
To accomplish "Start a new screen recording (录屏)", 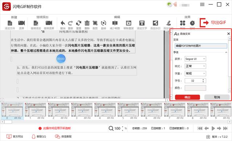I will click(x=21, y=23).
